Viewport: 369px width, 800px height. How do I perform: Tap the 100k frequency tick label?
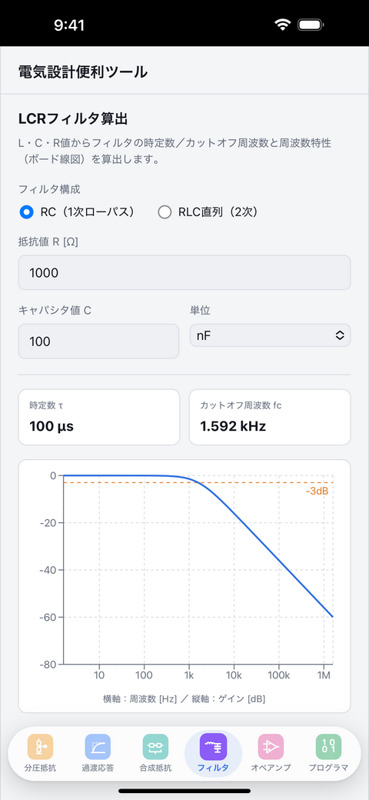tap(279, 676)
